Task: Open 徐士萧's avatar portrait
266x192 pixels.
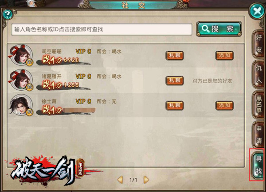Action: coord(21,105)
